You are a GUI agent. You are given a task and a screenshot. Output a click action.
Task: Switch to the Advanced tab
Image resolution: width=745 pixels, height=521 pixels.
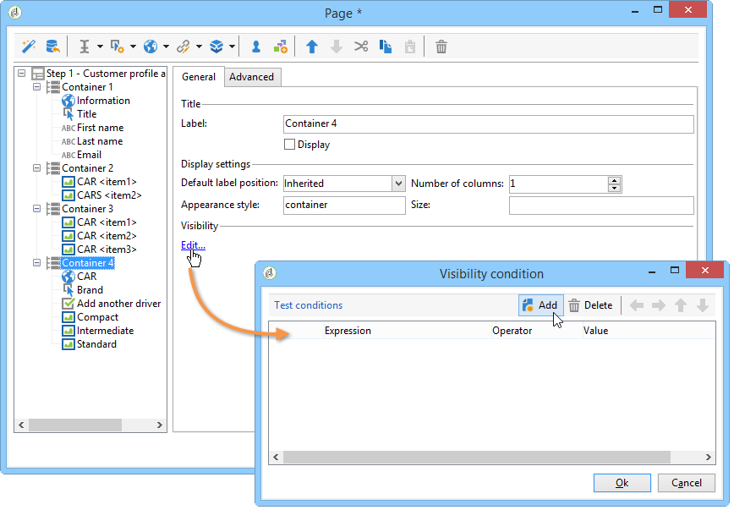point(252,77)
